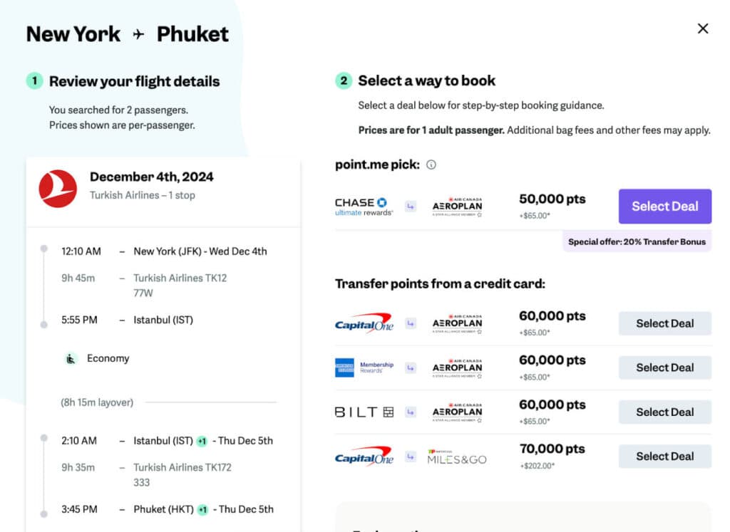Click the 20% Transfer Bonus special offer badge
Screen dimensions: 730x532
click(637, 241)
